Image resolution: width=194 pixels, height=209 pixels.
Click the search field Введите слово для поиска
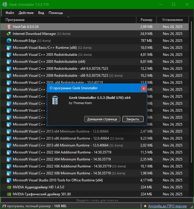coord(97,200)
